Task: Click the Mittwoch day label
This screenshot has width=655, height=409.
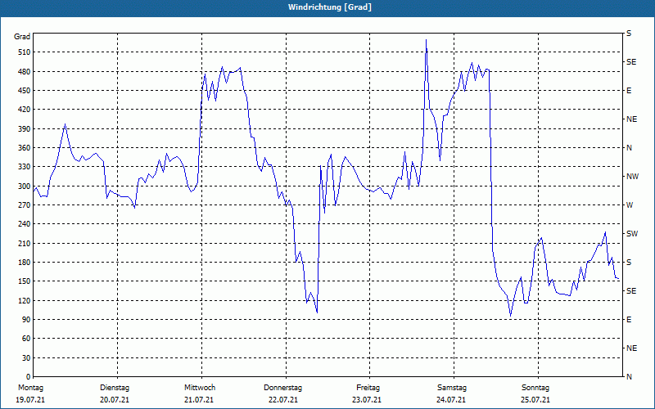Action: (x=200, y=388)
